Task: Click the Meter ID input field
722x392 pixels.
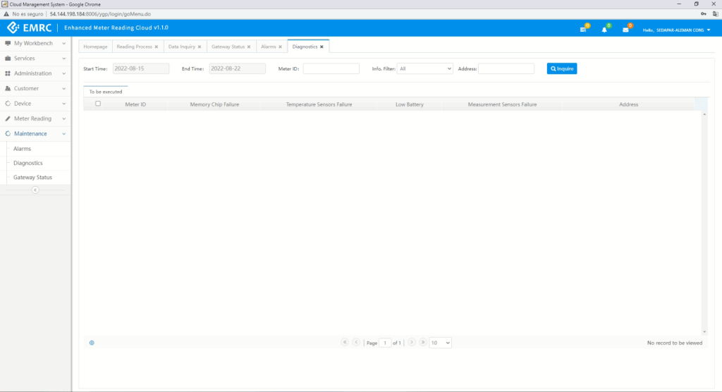Action: pyautogui.click(x=331, y=68)
